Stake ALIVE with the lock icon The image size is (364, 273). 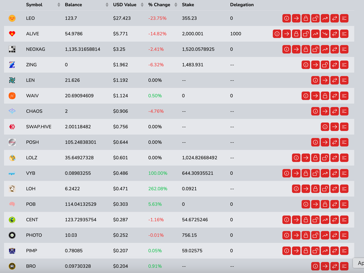pyautogui.click(x=296, y=34)
